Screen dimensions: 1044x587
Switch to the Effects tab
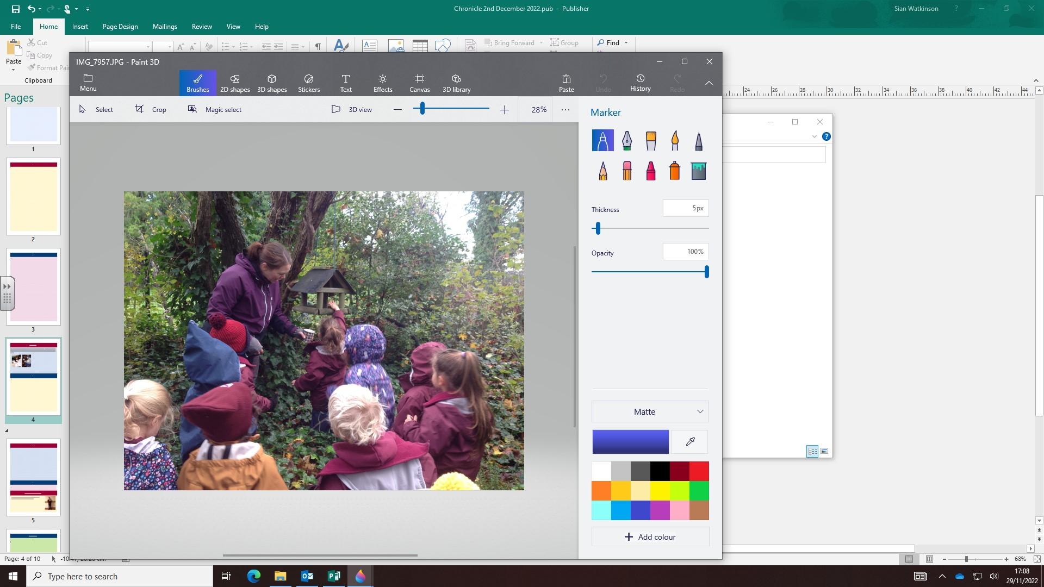383,83
